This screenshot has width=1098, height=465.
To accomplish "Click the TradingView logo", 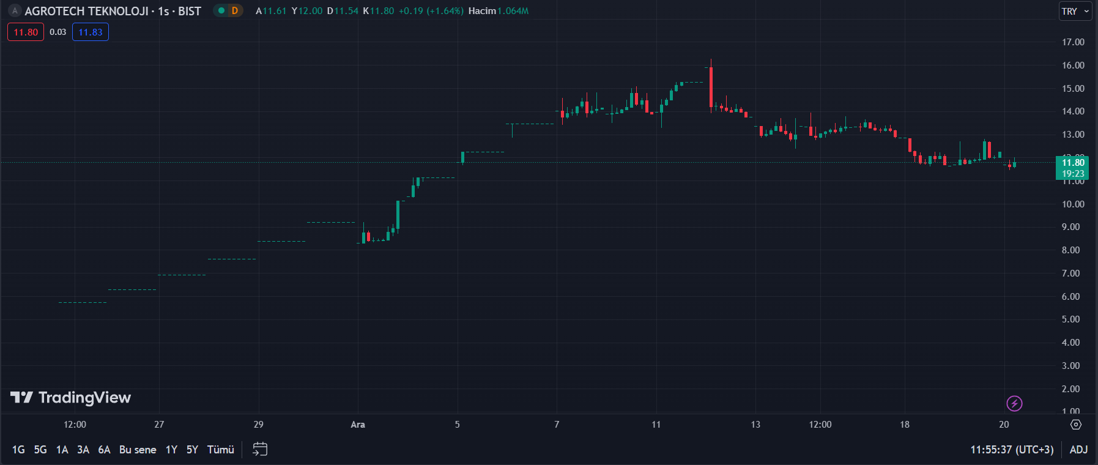I will point(71,398).
